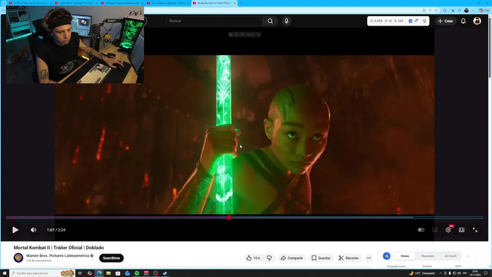
Task: Open the browser extensions puzzle icon
Action: (445, 10)
